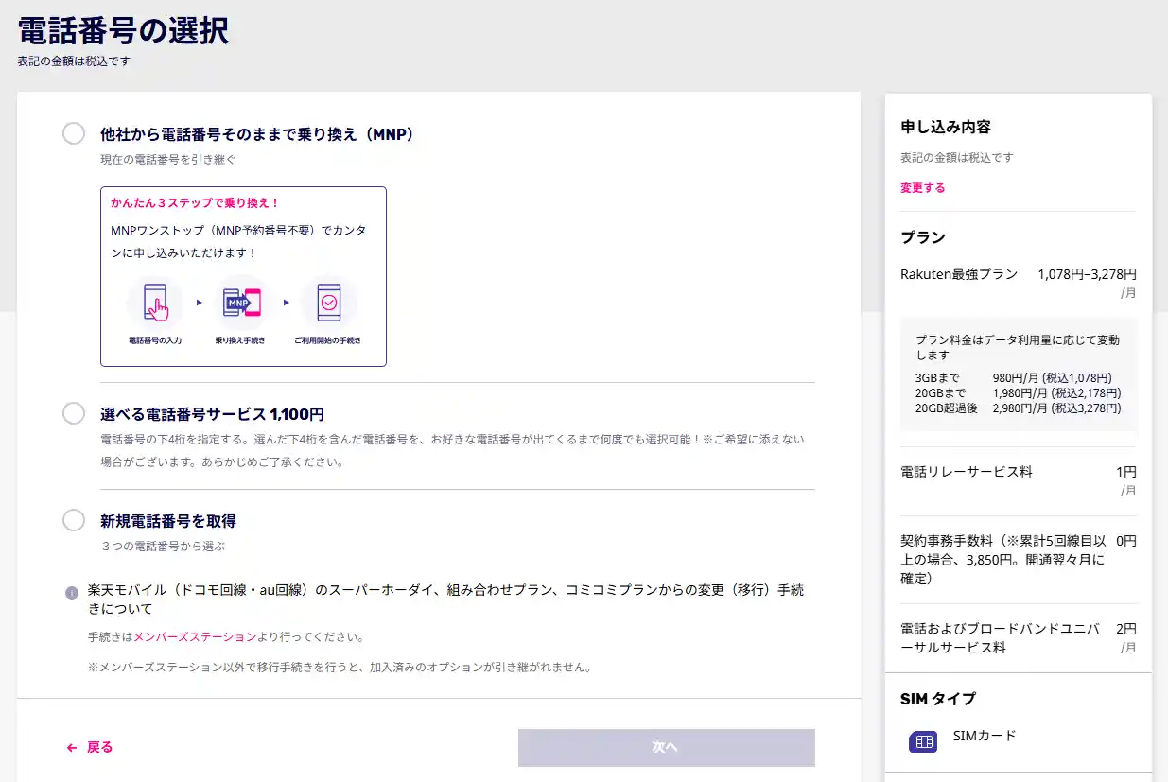Viewport: 1168px width, 782px height.
Task: Open the メンバーズステーション link
Action: [x=195, y=637]
